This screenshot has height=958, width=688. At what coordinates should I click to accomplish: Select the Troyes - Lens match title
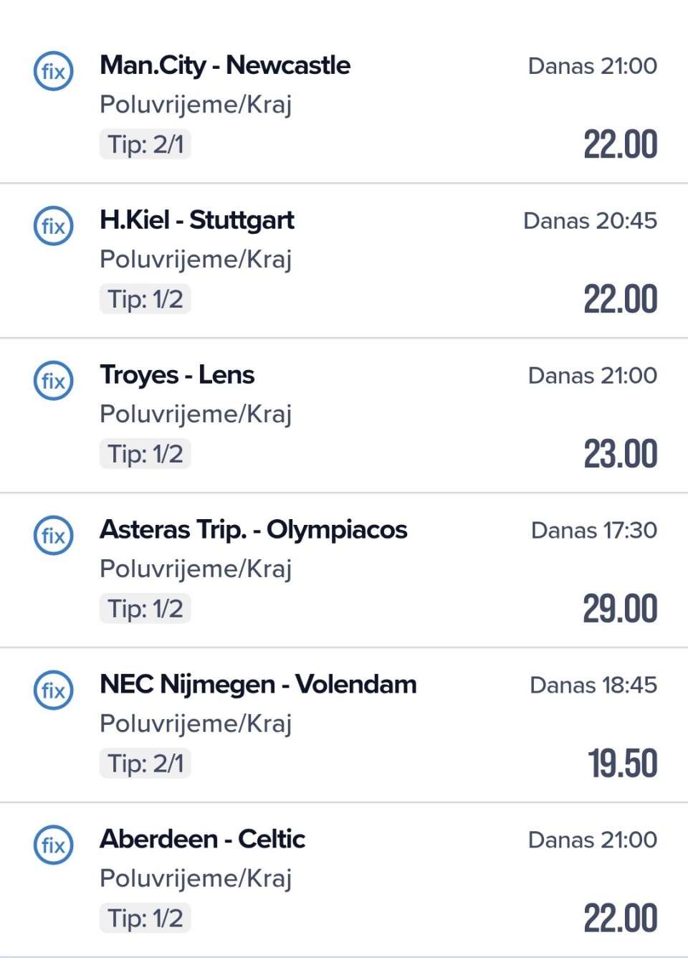click(177, 375)
